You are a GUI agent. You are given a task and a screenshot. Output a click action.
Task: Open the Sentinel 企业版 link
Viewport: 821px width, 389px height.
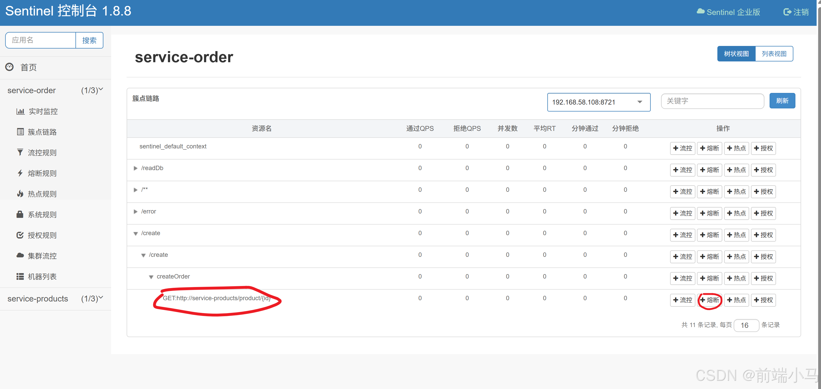pos(728,12)
